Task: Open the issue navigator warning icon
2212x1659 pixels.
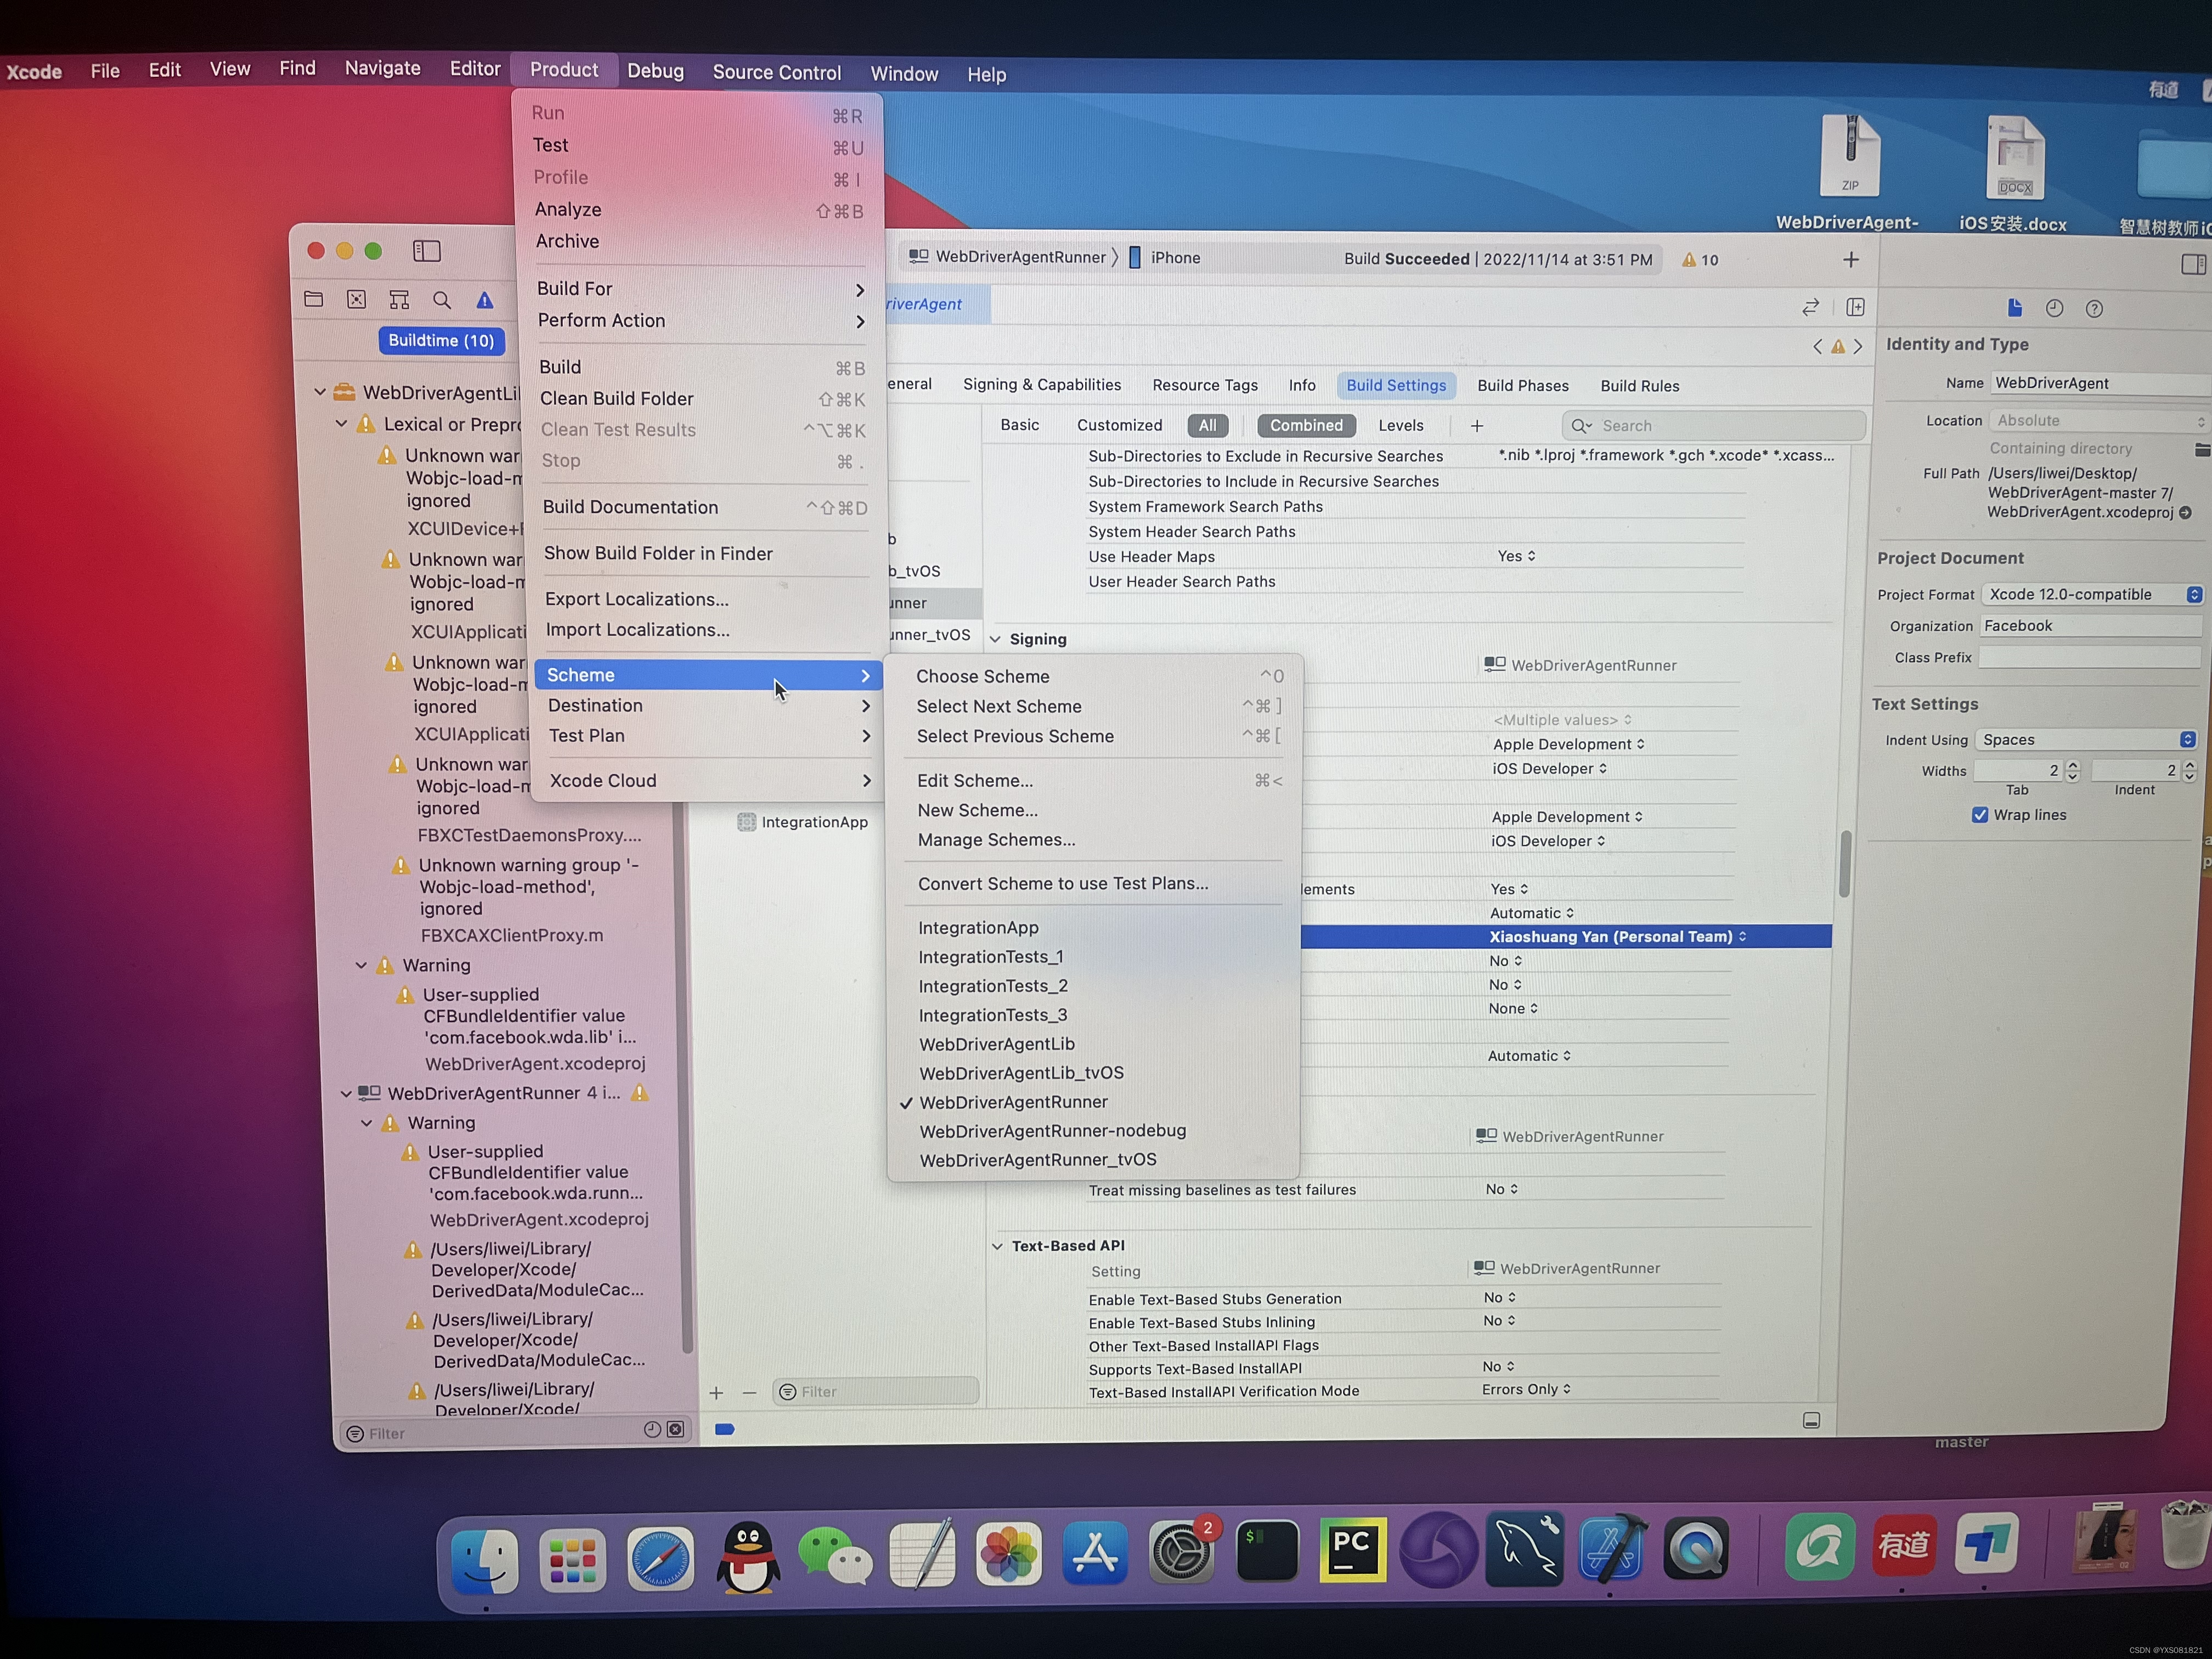Action: pos(485,300)
